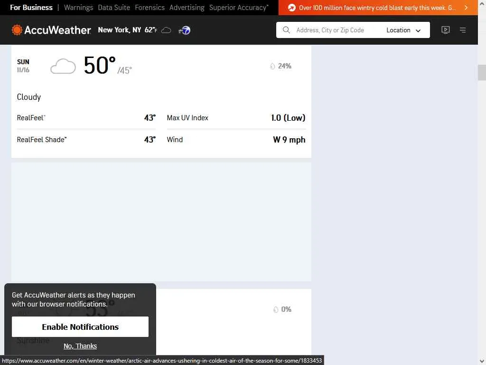
Task: Click the ABC7 station logo icon
Action: [x=184, y=30]
